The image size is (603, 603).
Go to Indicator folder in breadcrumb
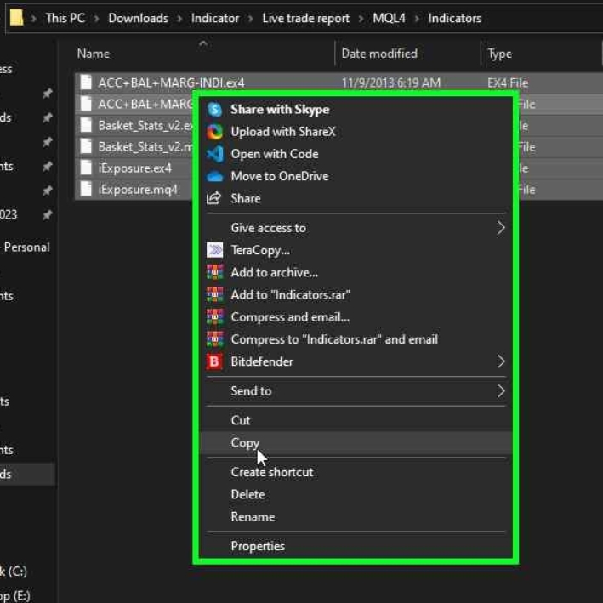pyautogui.click(x=215, y=18)
